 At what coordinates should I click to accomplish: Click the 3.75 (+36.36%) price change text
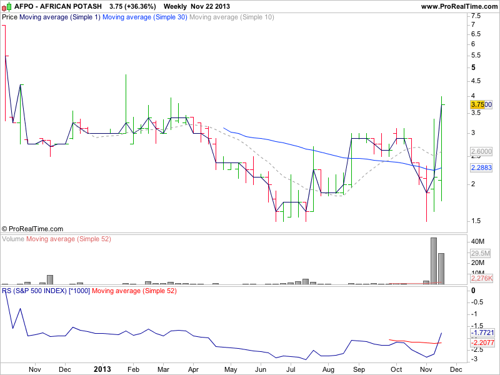[x=132, y=6]
